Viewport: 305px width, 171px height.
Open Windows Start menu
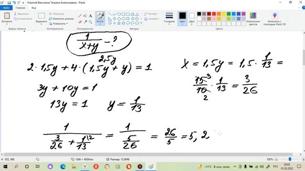5,167
